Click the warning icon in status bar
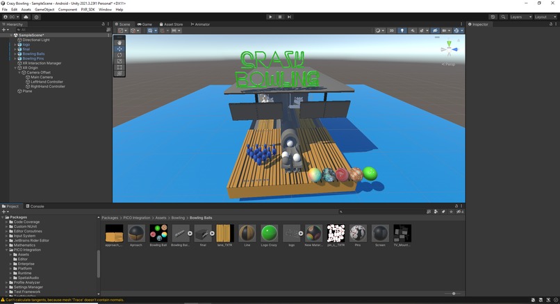This screenshot has width=560, height=304. coord(3,300)
